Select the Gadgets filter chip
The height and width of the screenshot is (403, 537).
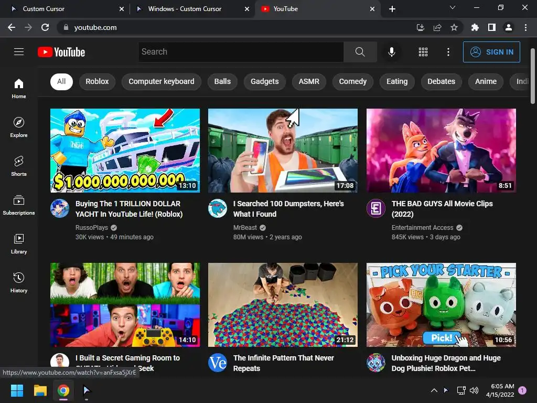(265, 81)
